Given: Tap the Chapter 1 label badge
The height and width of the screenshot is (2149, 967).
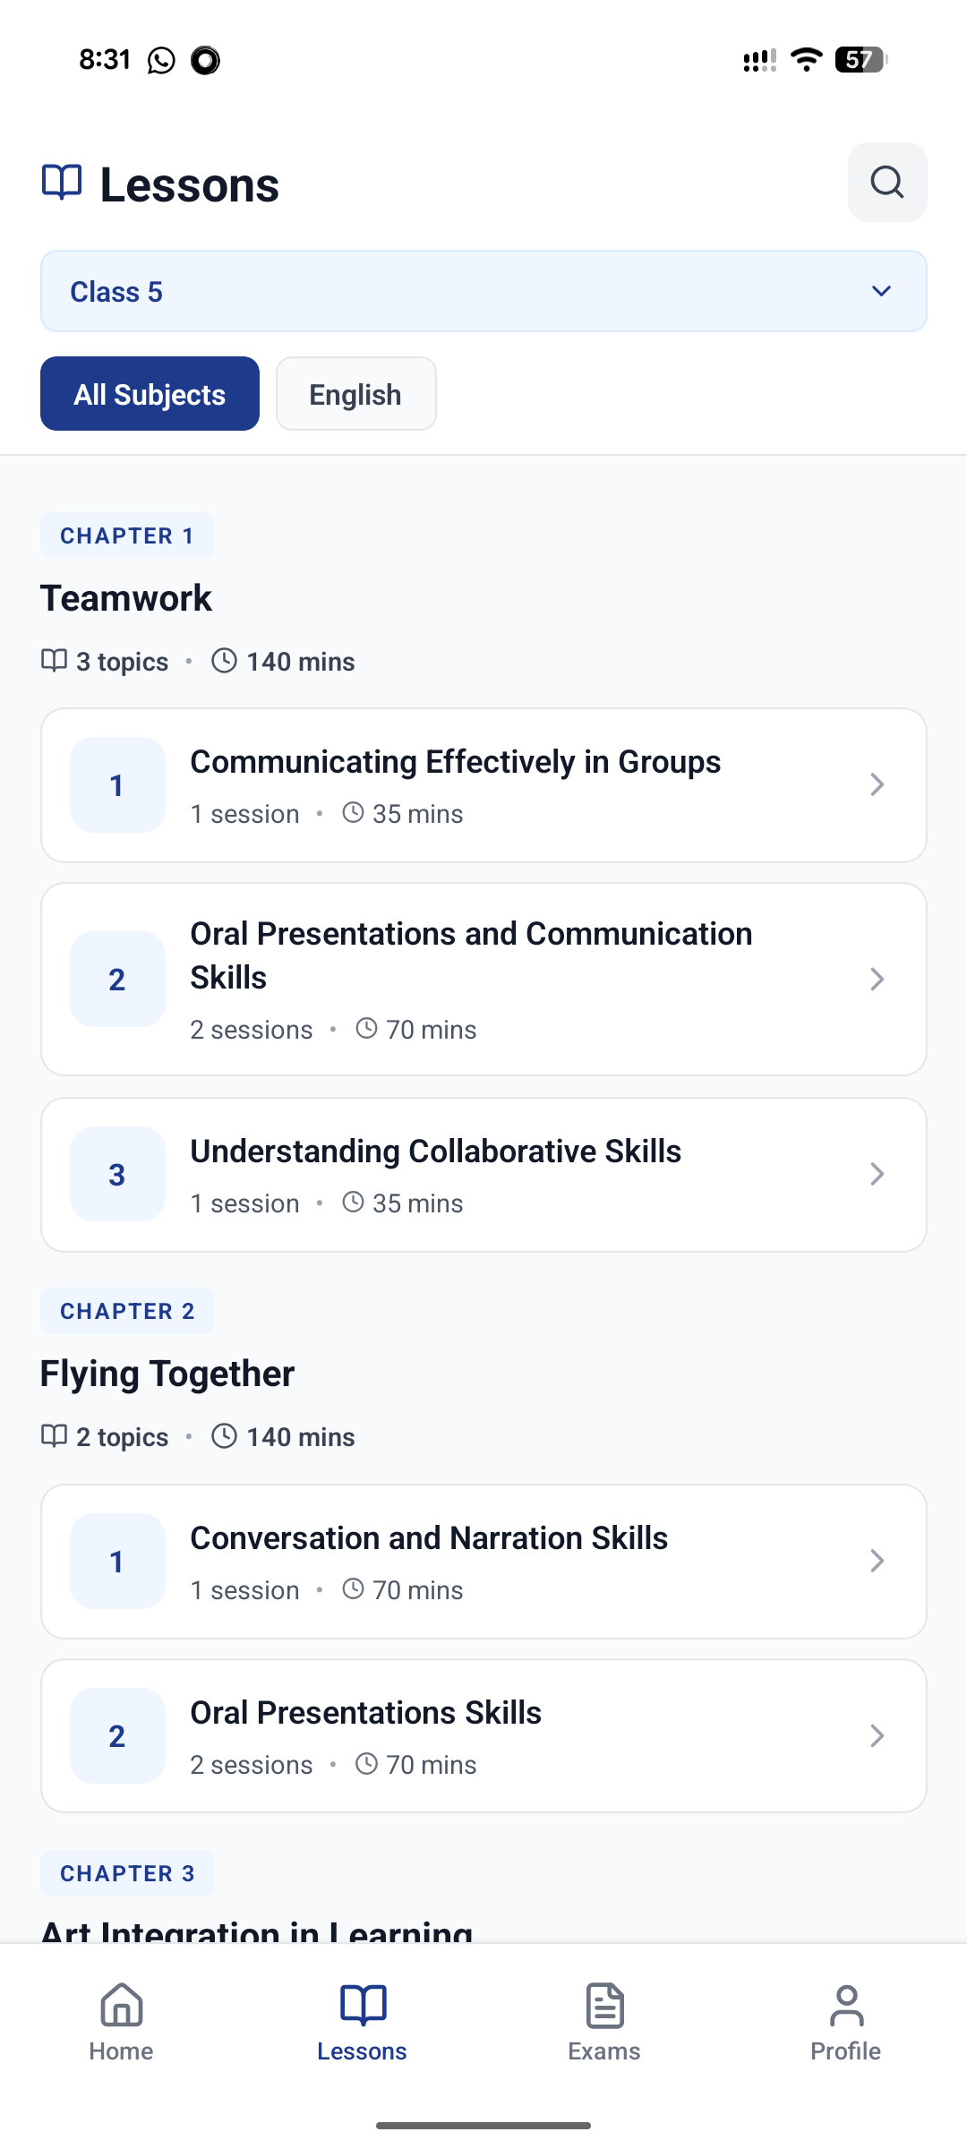Looking at the screenshot, I should point(127,535).
